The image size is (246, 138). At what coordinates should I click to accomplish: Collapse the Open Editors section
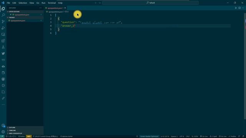[25, 11]
